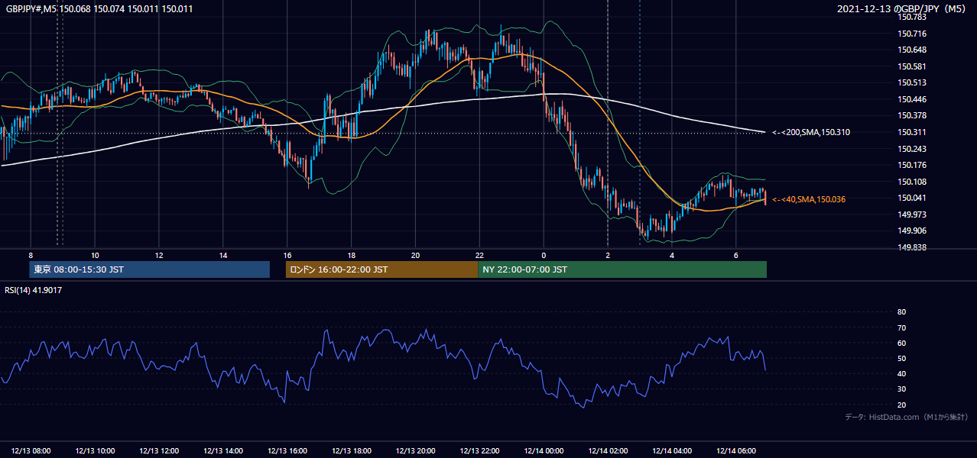Click the 12/14 02:00 date label
This screenshot has height=458, width=977.
click(x=609, y=450)
